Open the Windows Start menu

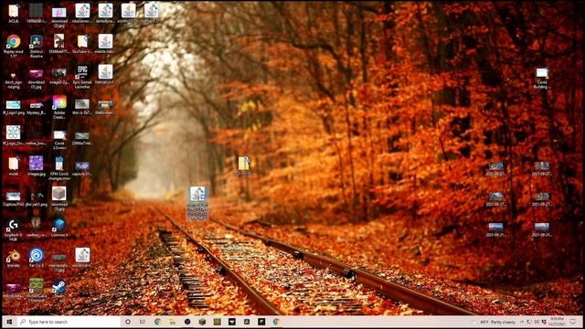[x=9, y=322]
